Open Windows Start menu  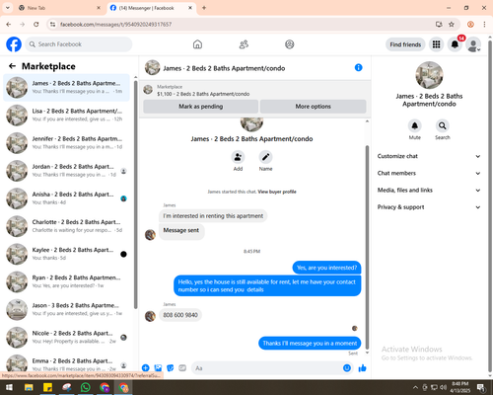pyautogui.click(x=9, y=387)
